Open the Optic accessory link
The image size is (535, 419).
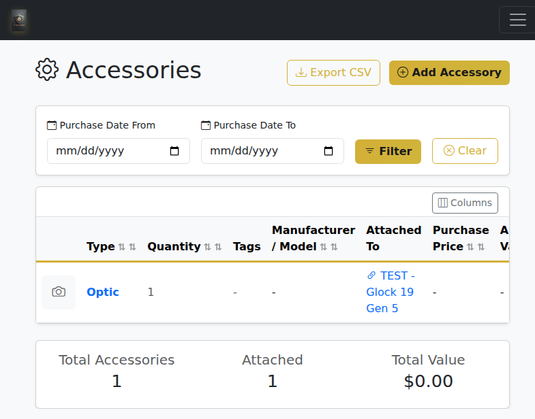point(103,292)
